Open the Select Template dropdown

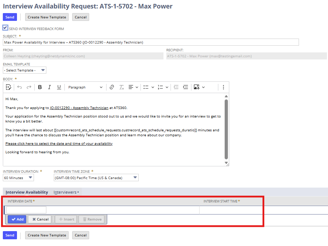point(24,70)
